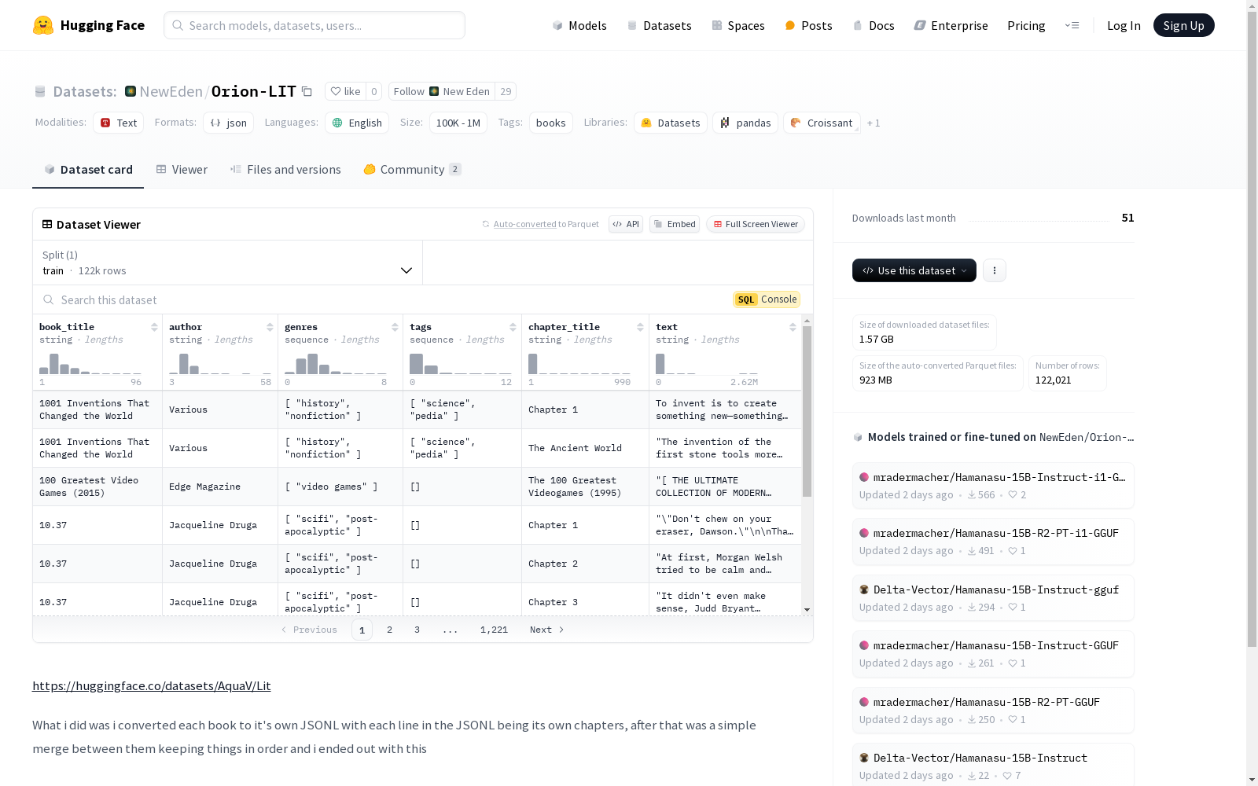Click the Text modality tag

(119, 123)
